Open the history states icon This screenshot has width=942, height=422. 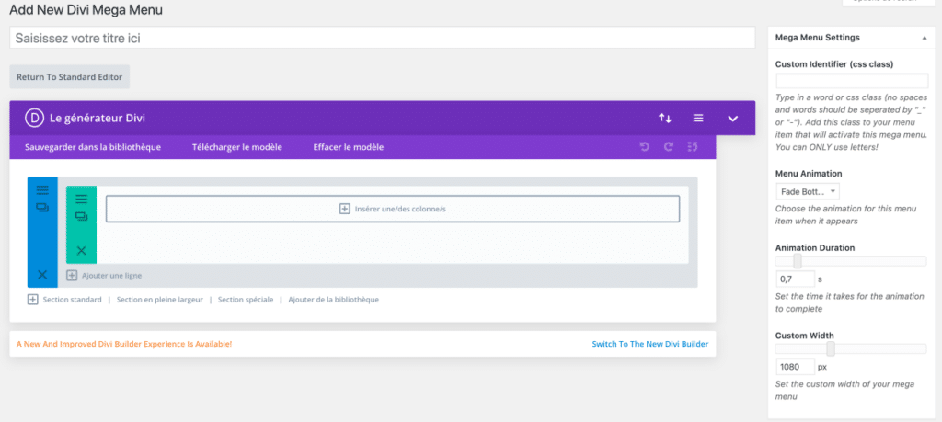tap(692, 146)
